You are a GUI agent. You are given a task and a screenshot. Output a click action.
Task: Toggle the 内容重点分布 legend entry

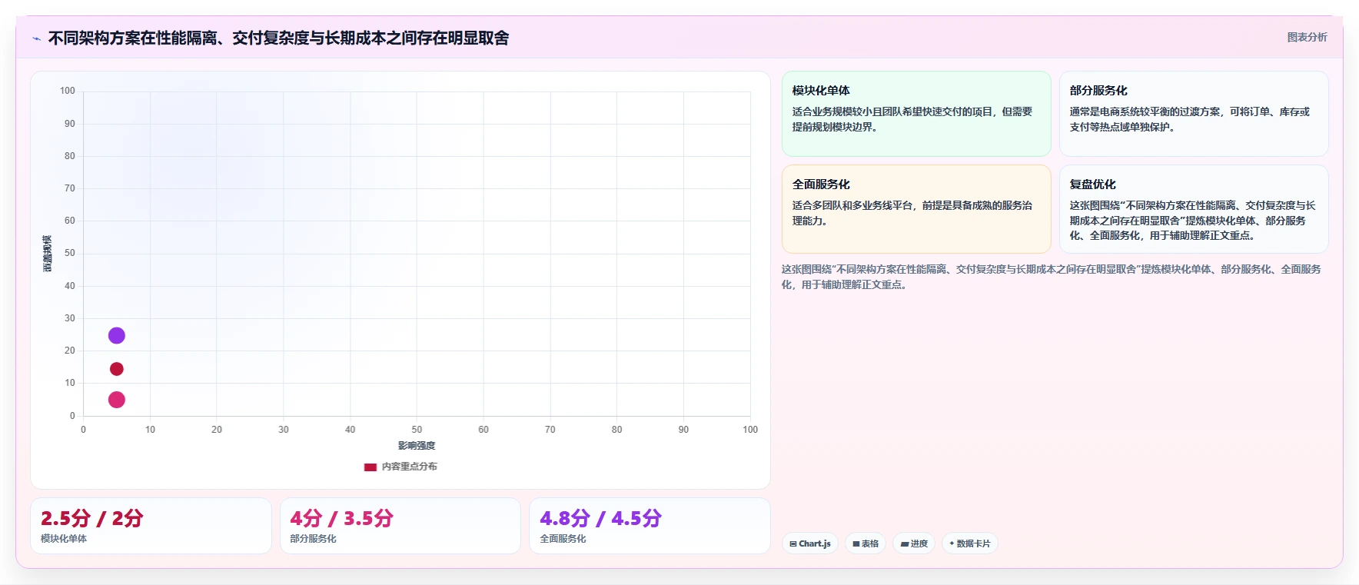click(400, 467)
